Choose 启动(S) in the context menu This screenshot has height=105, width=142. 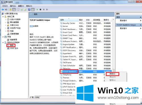[112, 74]
